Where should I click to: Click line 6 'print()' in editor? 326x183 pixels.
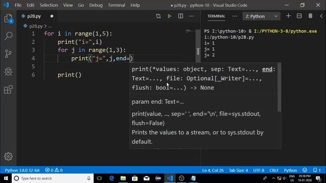[69, 75]
